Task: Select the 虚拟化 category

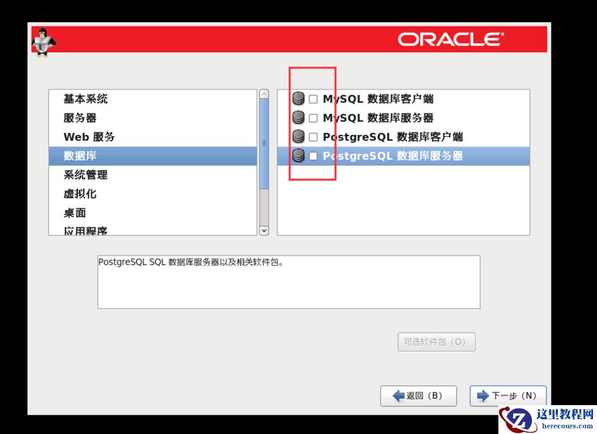Action: click(x=153, y=194)
